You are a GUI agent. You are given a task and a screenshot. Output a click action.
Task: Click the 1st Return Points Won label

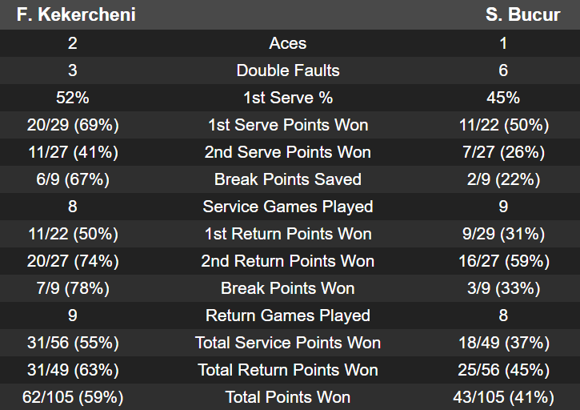(288, 234)
